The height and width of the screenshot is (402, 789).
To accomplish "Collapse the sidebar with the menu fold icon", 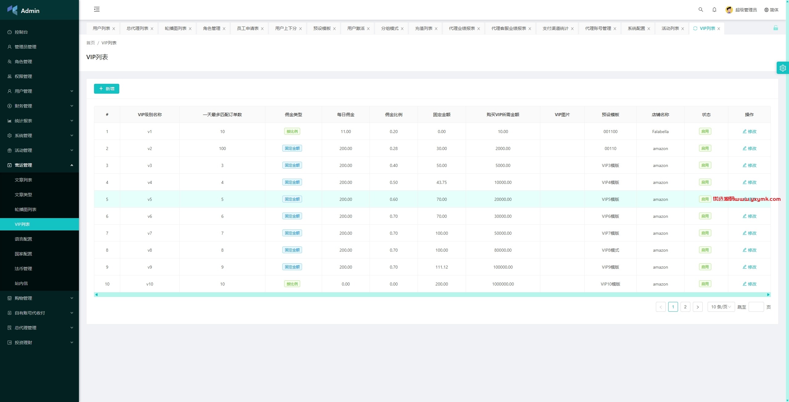I will click(x=97, y=9).
